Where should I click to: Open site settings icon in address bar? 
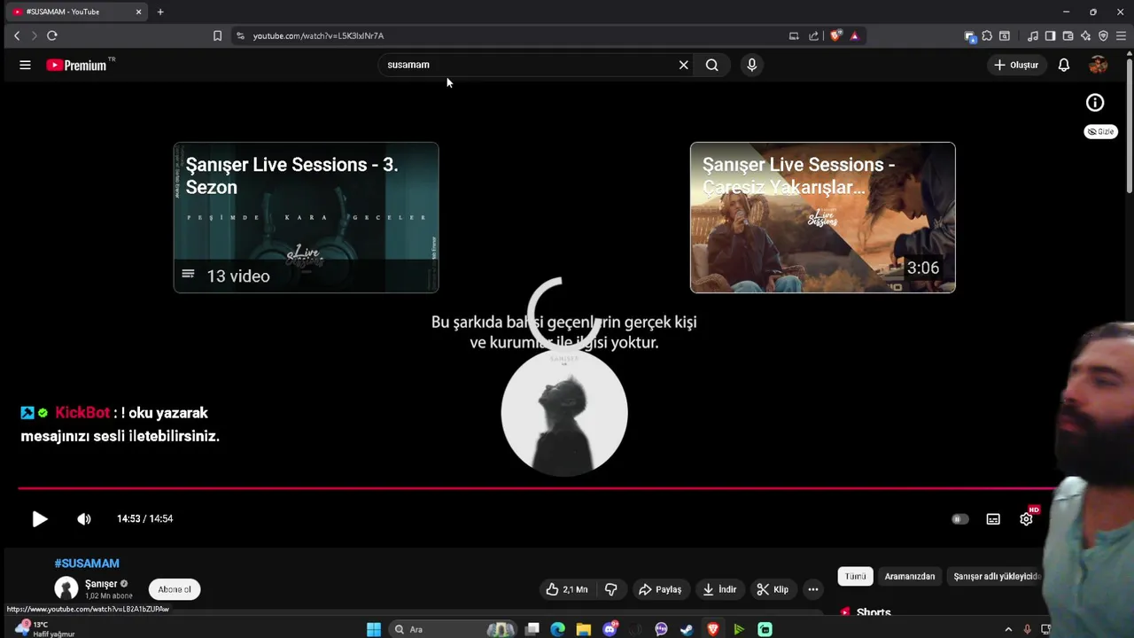pos(240,35)
